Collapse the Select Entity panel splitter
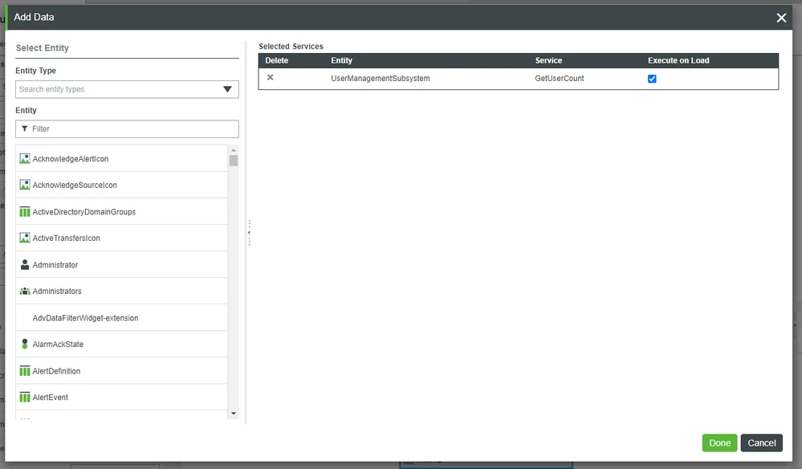This screenshot has height=469, width=802. (249, 233)
